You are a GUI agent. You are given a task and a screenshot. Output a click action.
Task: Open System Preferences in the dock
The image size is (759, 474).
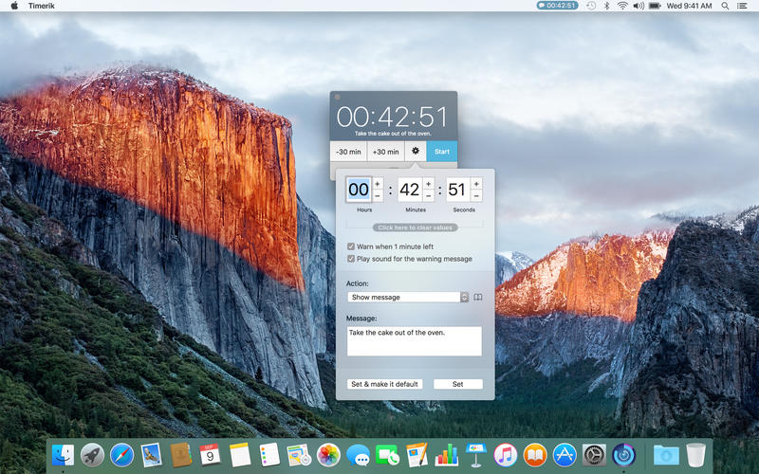click(594, 455)
